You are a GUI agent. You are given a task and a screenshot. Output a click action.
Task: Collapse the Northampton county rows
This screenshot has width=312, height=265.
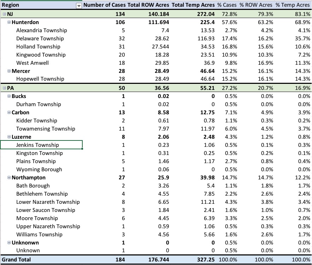pos(9,178)
